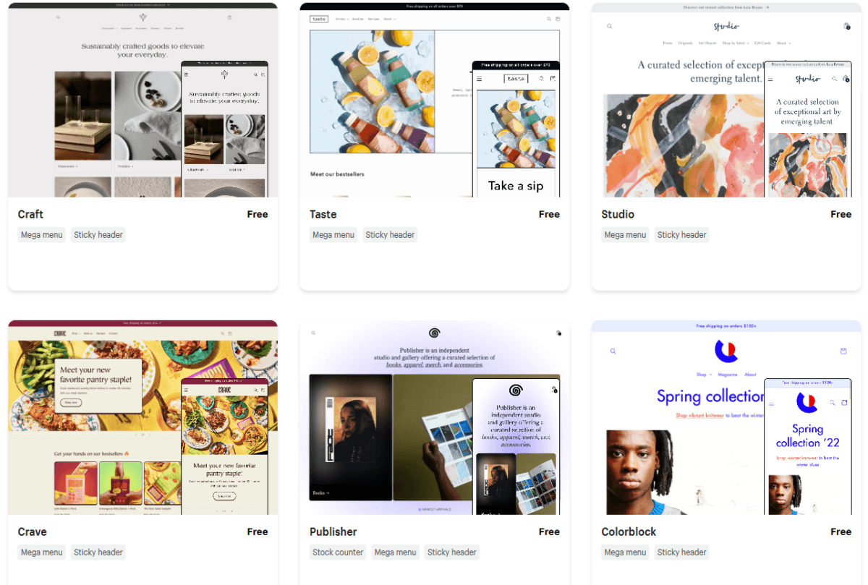Image resolution: width=868 pixels, height=585 pixels.
Task: Open the Craft theme title link
Action: [30, 214]
